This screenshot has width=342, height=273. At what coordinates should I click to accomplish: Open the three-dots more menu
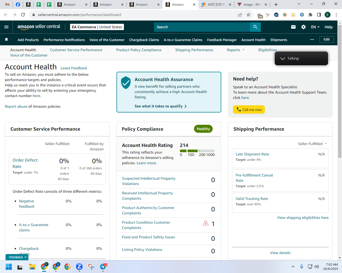(x=312, y=39)
